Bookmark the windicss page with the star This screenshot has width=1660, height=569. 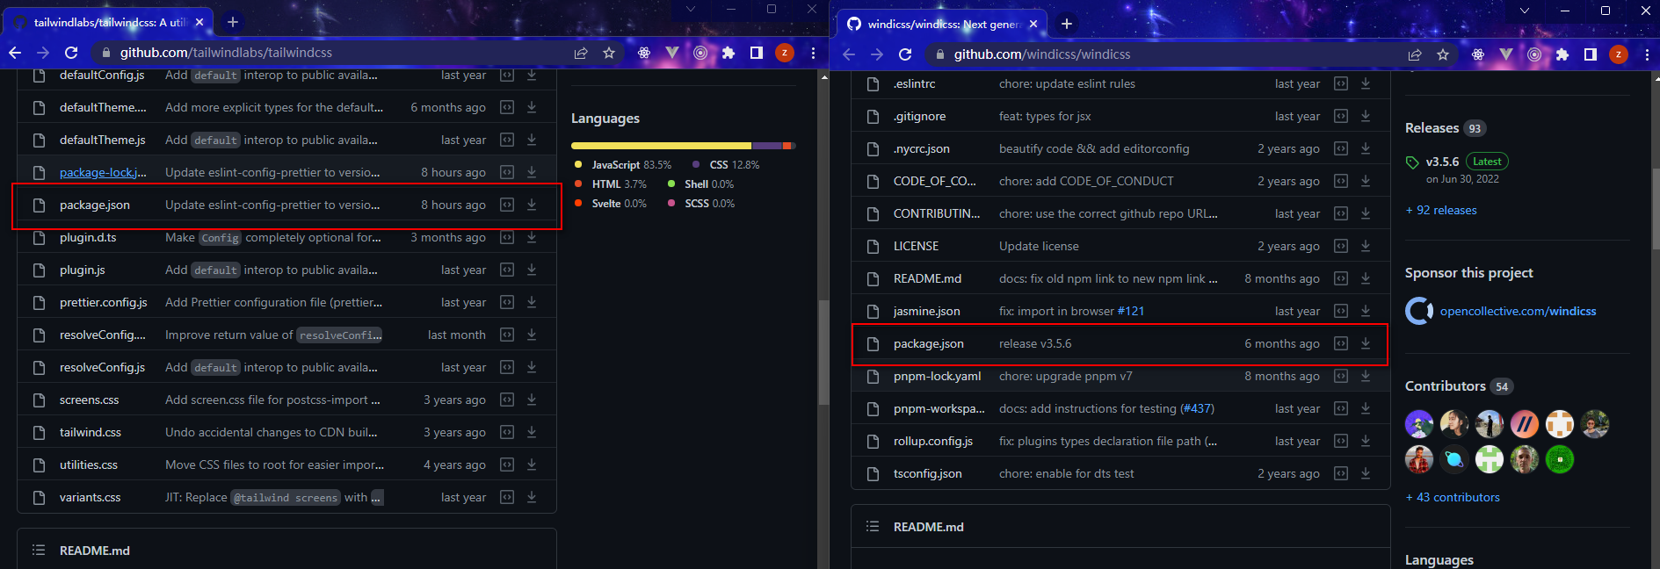pyautogui.click(x=1443, y=54)
